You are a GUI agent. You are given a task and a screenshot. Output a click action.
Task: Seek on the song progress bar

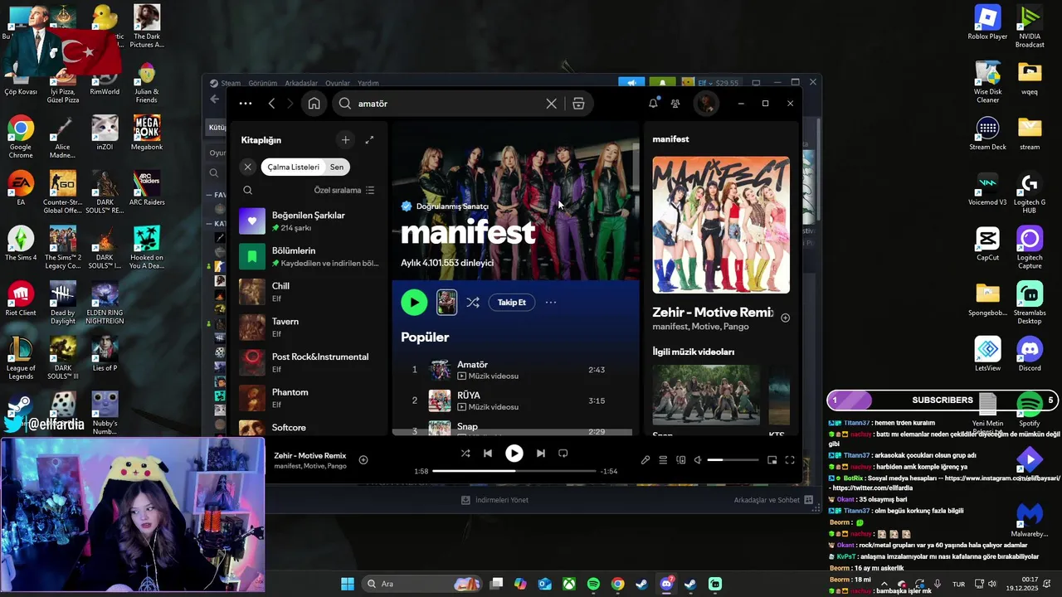coord(514,471)
